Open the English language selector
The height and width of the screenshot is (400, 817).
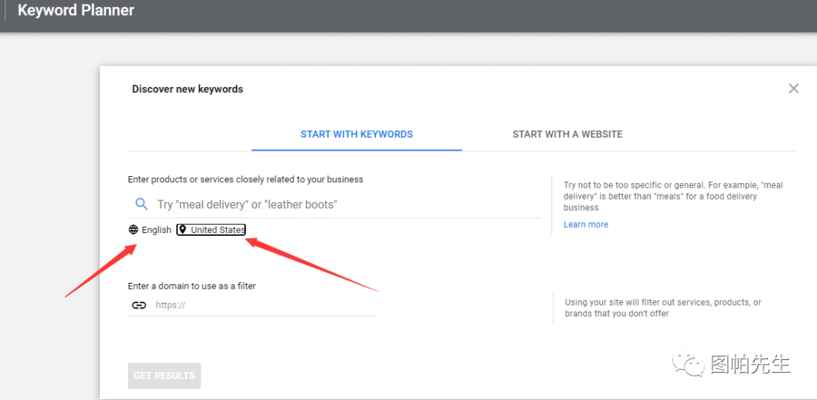click(150, 230)
